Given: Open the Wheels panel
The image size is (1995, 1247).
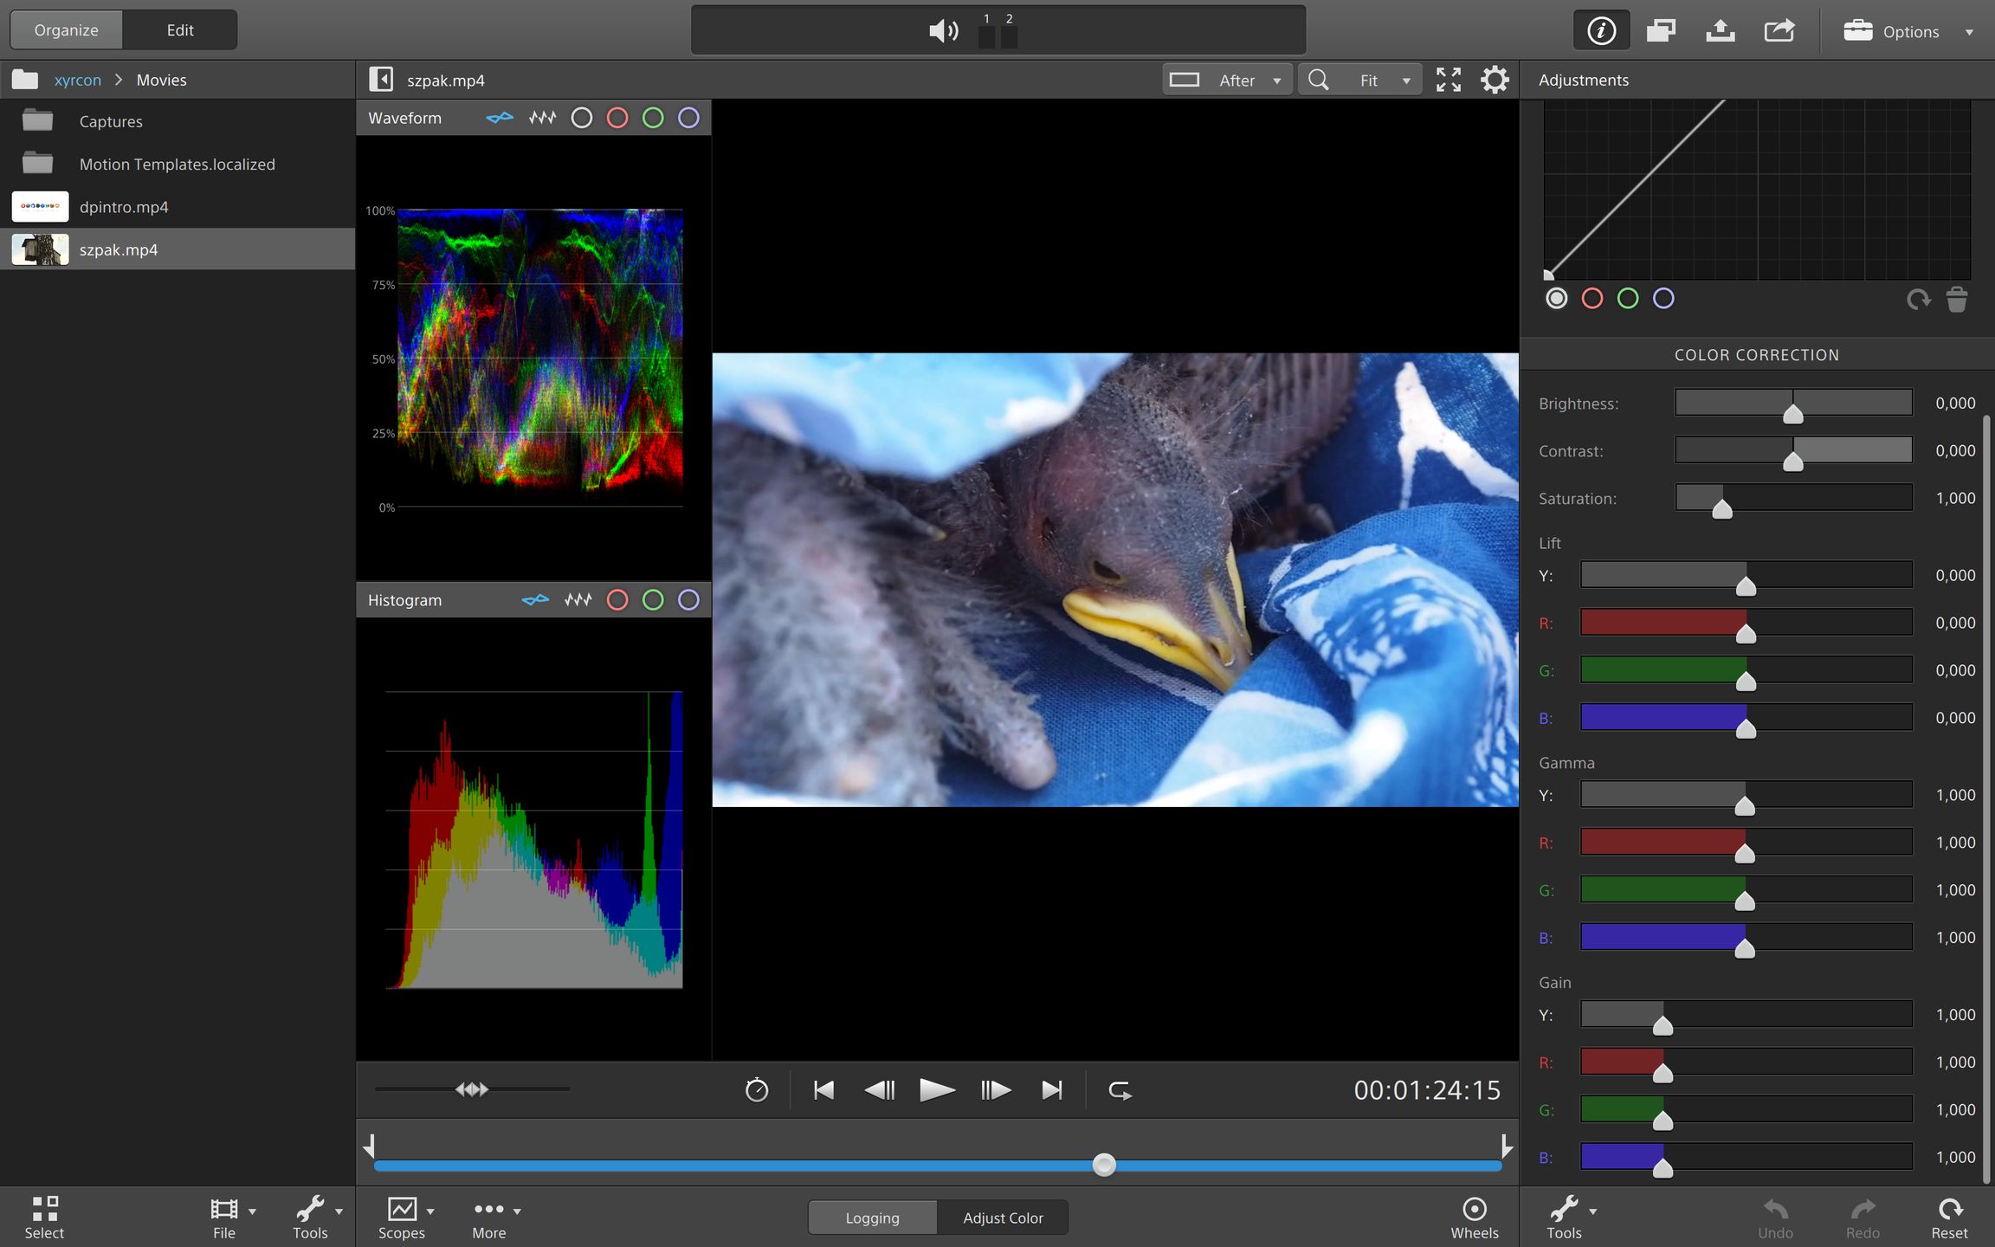Looking at the screenshot, I should pyautogui.click(x=1474, y=1217).
